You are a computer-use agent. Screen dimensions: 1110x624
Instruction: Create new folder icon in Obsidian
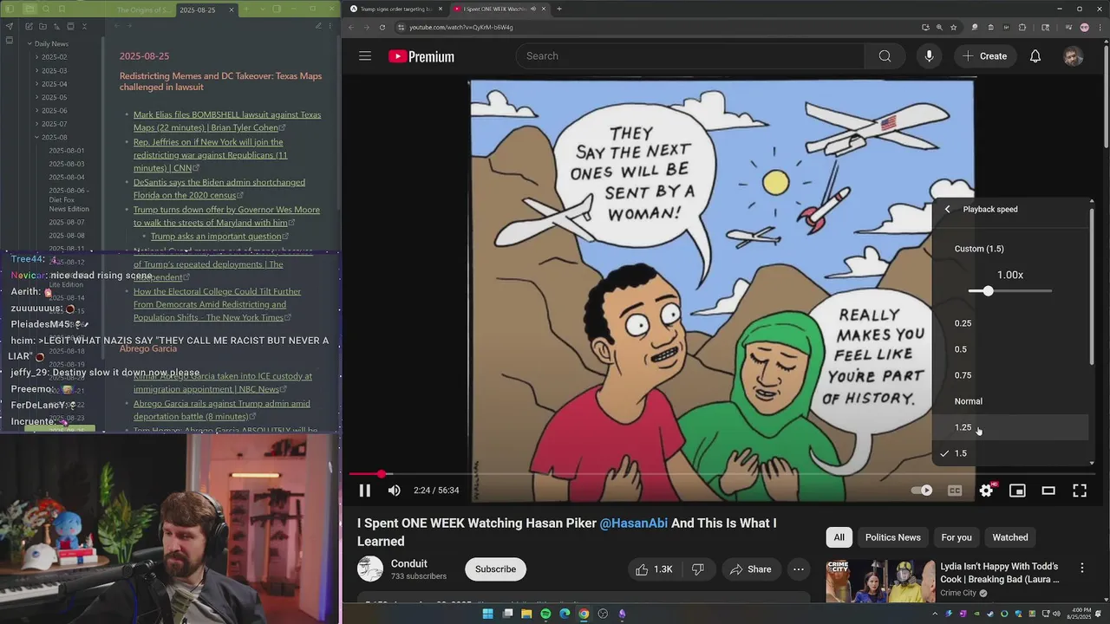click(42, 27)
